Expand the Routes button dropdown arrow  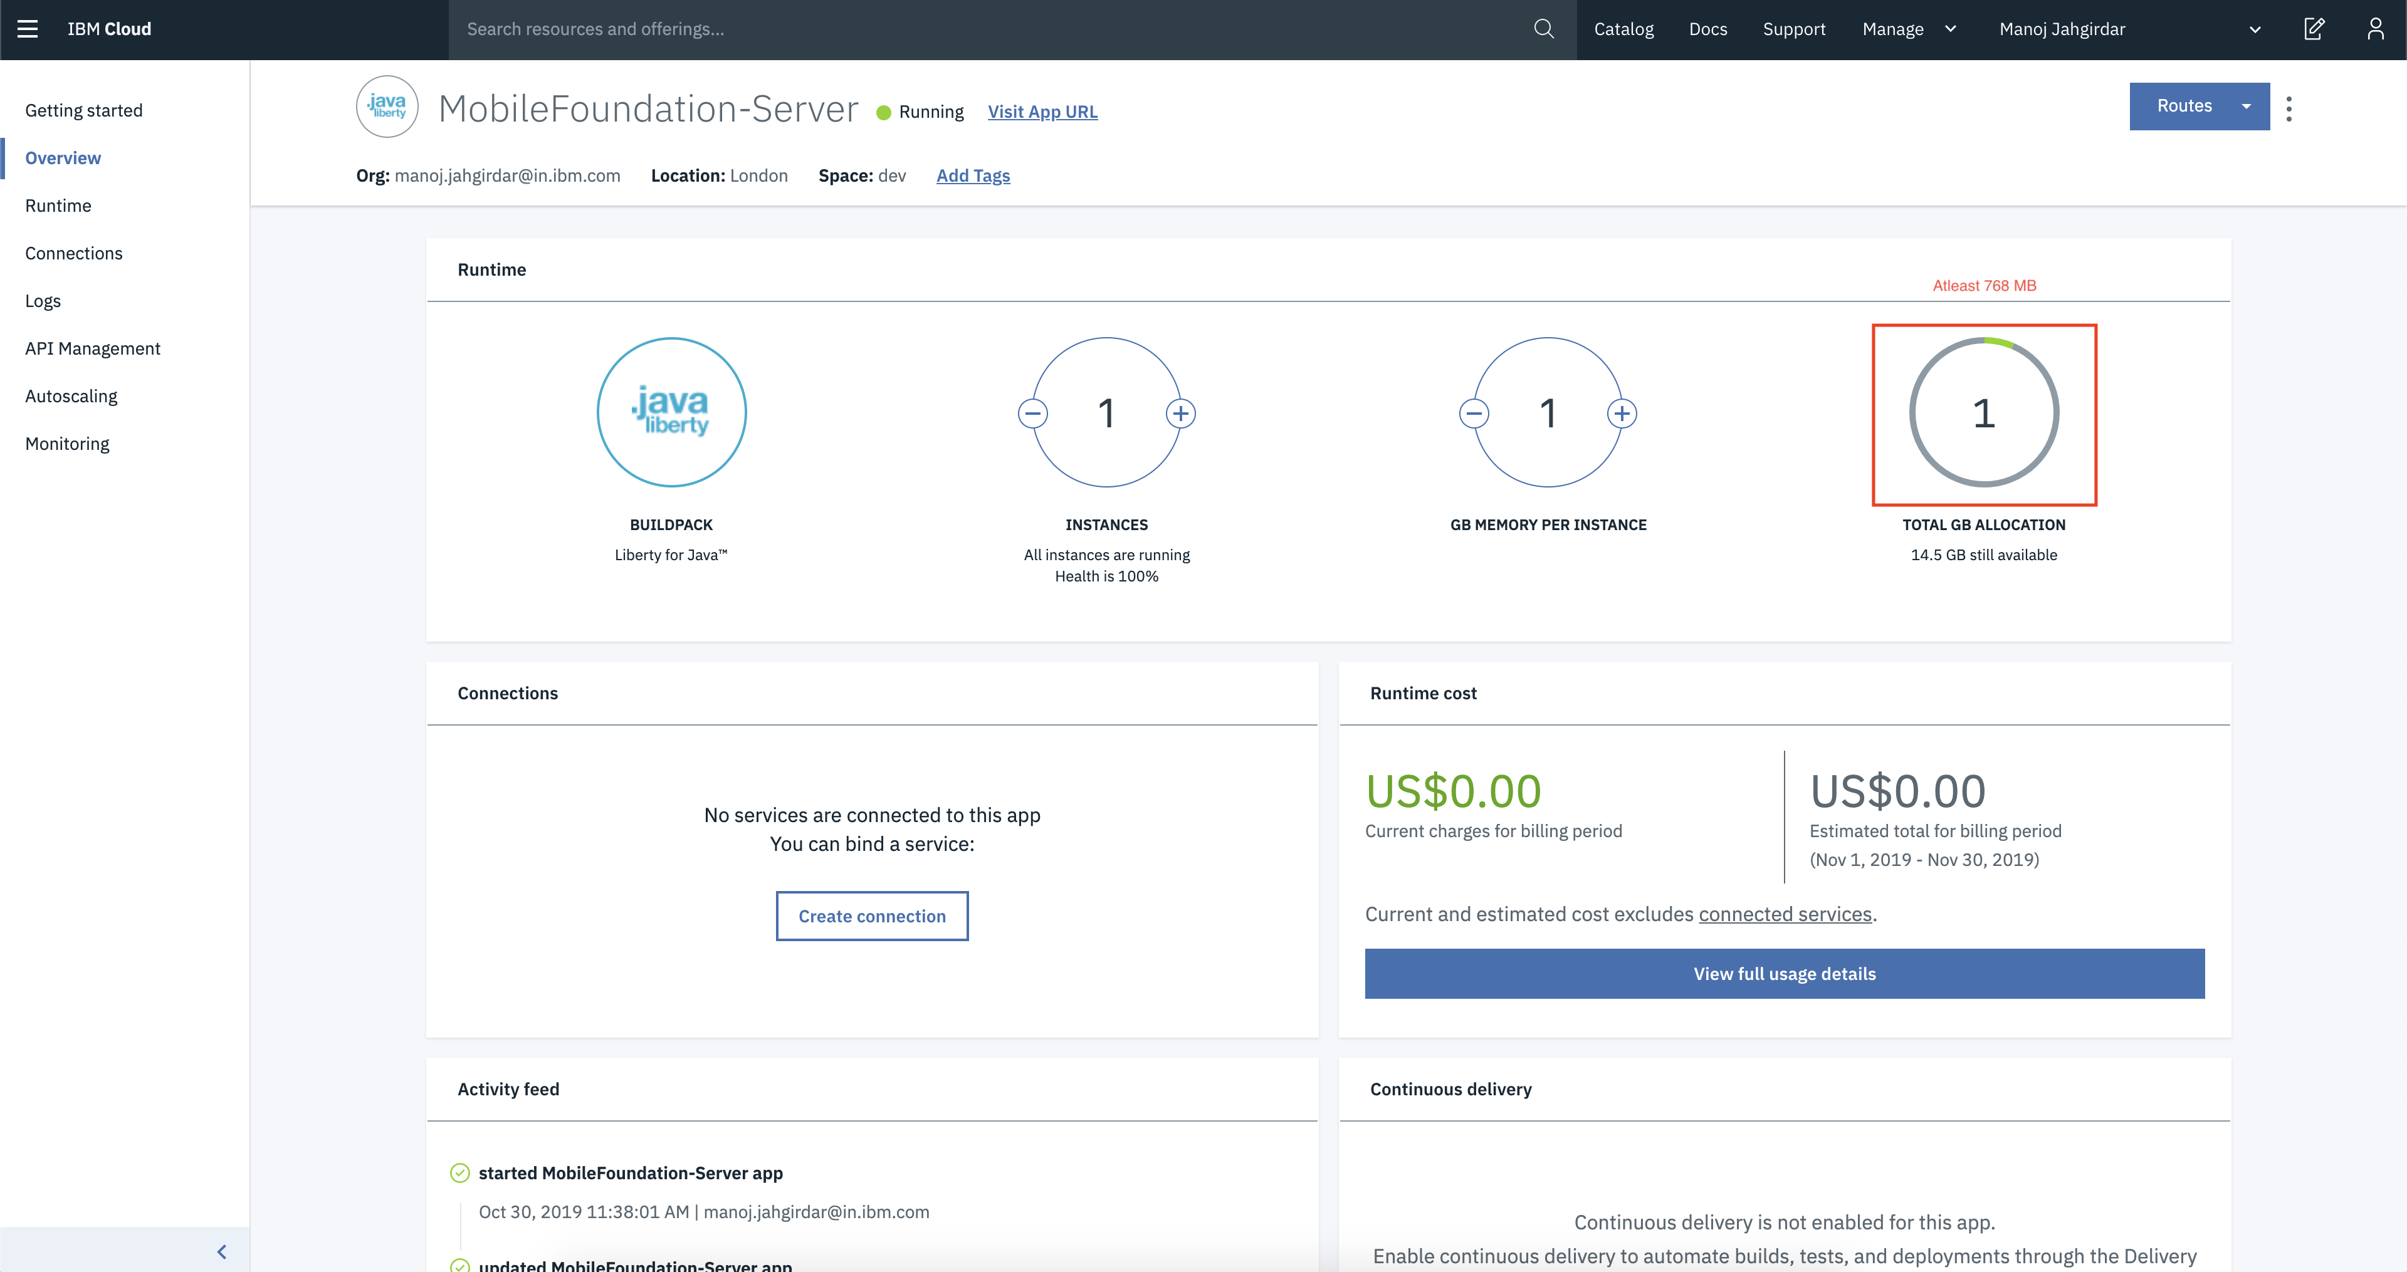click(x=2247, y=107)
